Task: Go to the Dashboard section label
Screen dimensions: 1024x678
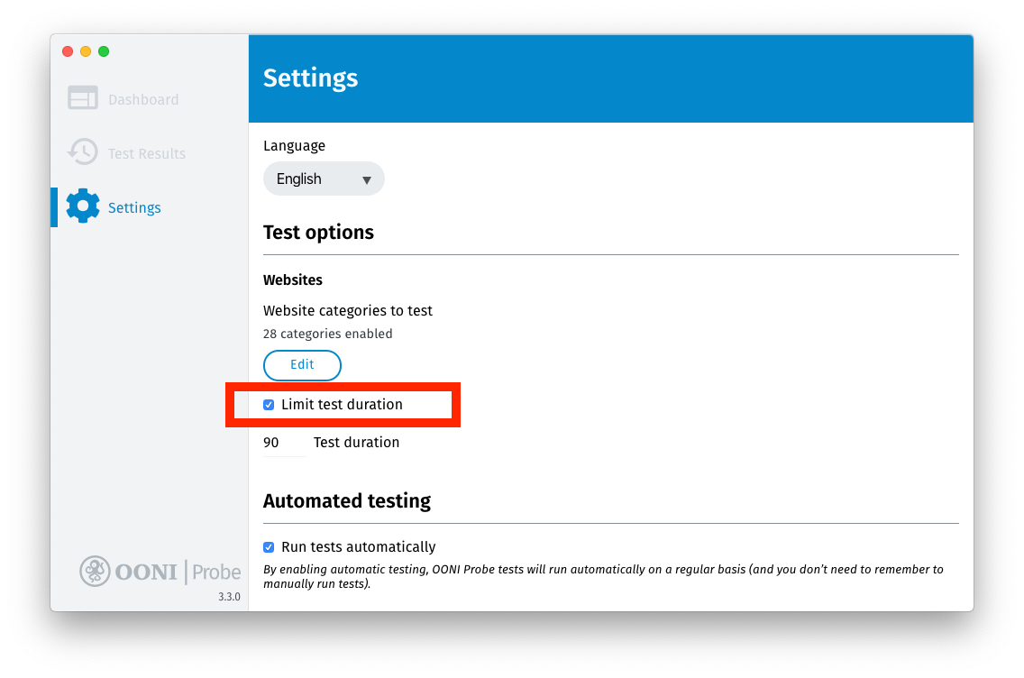Action: point(143,99)
